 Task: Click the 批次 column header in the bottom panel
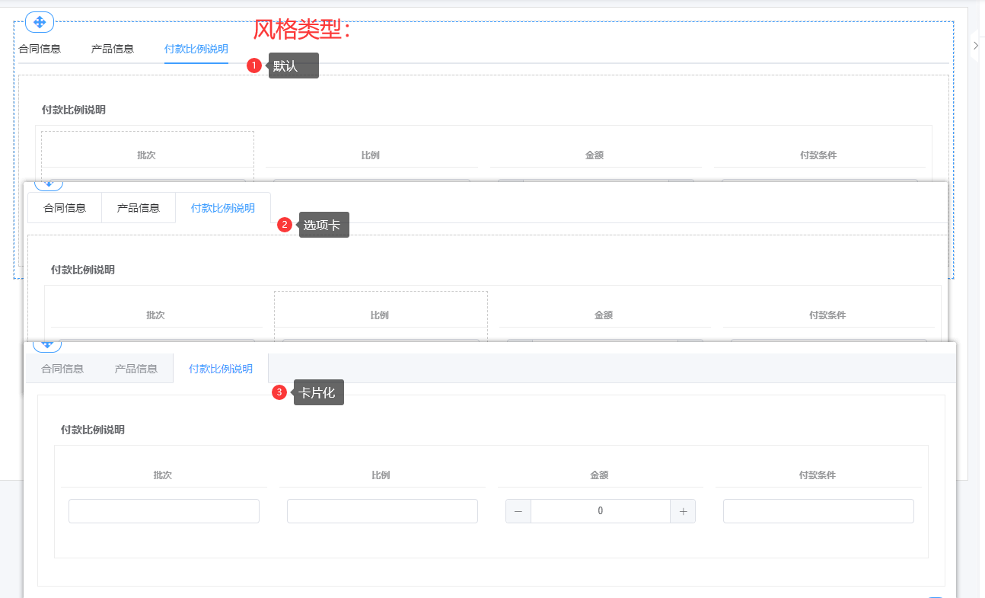[x=163, y=475]
